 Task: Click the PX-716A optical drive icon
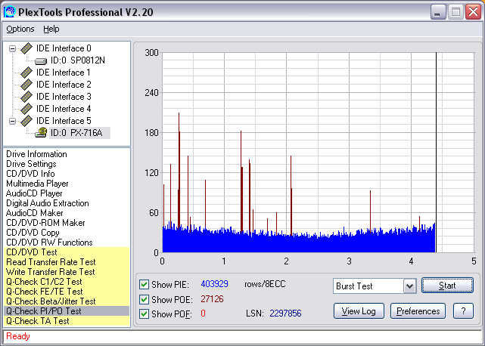coord(41,132)
